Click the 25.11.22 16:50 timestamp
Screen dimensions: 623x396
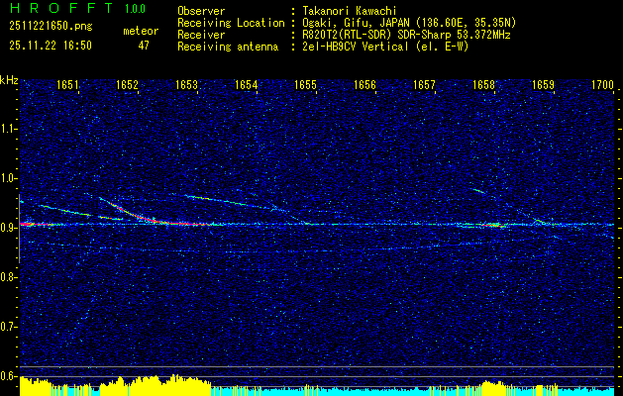click(x=50, y=46)
